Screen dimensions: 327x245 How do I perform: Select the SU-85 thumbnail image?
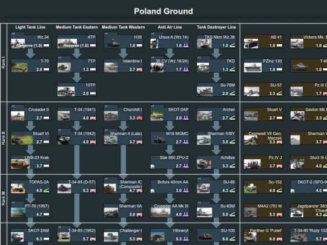click(x=203, y=188)
